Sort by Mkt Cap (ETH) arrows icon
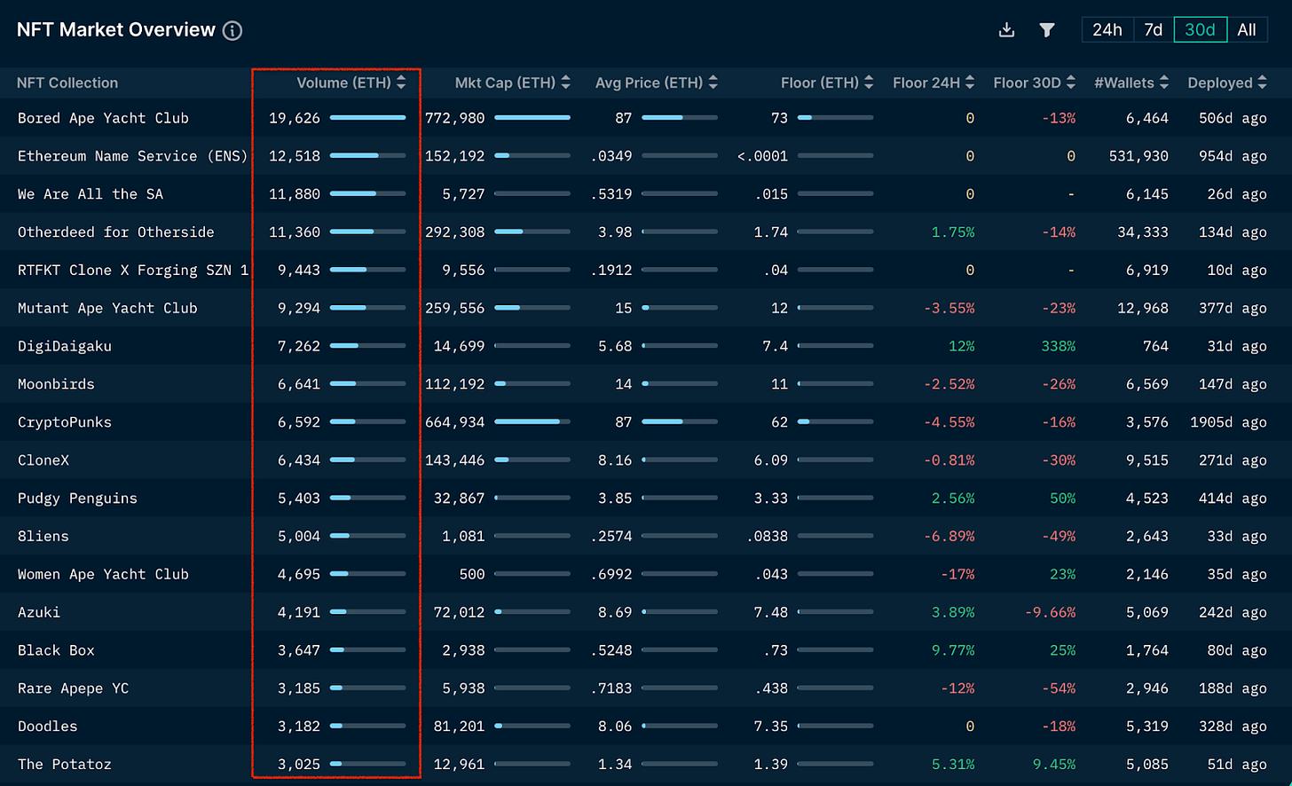This screenshot has width=1292, height=786. tap(565, 83)
